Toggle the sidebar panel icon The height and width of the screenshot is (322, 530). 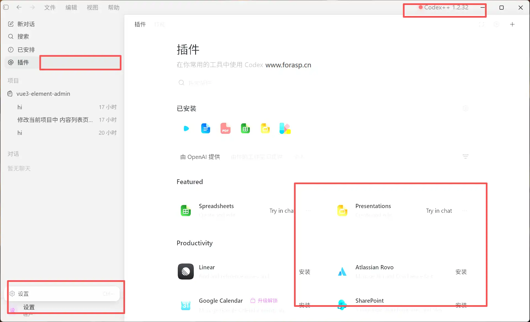[x=6, y=7]
